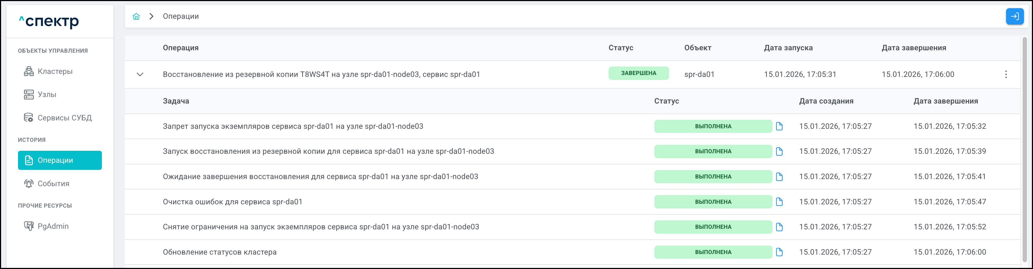Open Сервисы СУБД sidebar item

coord(64,118)
